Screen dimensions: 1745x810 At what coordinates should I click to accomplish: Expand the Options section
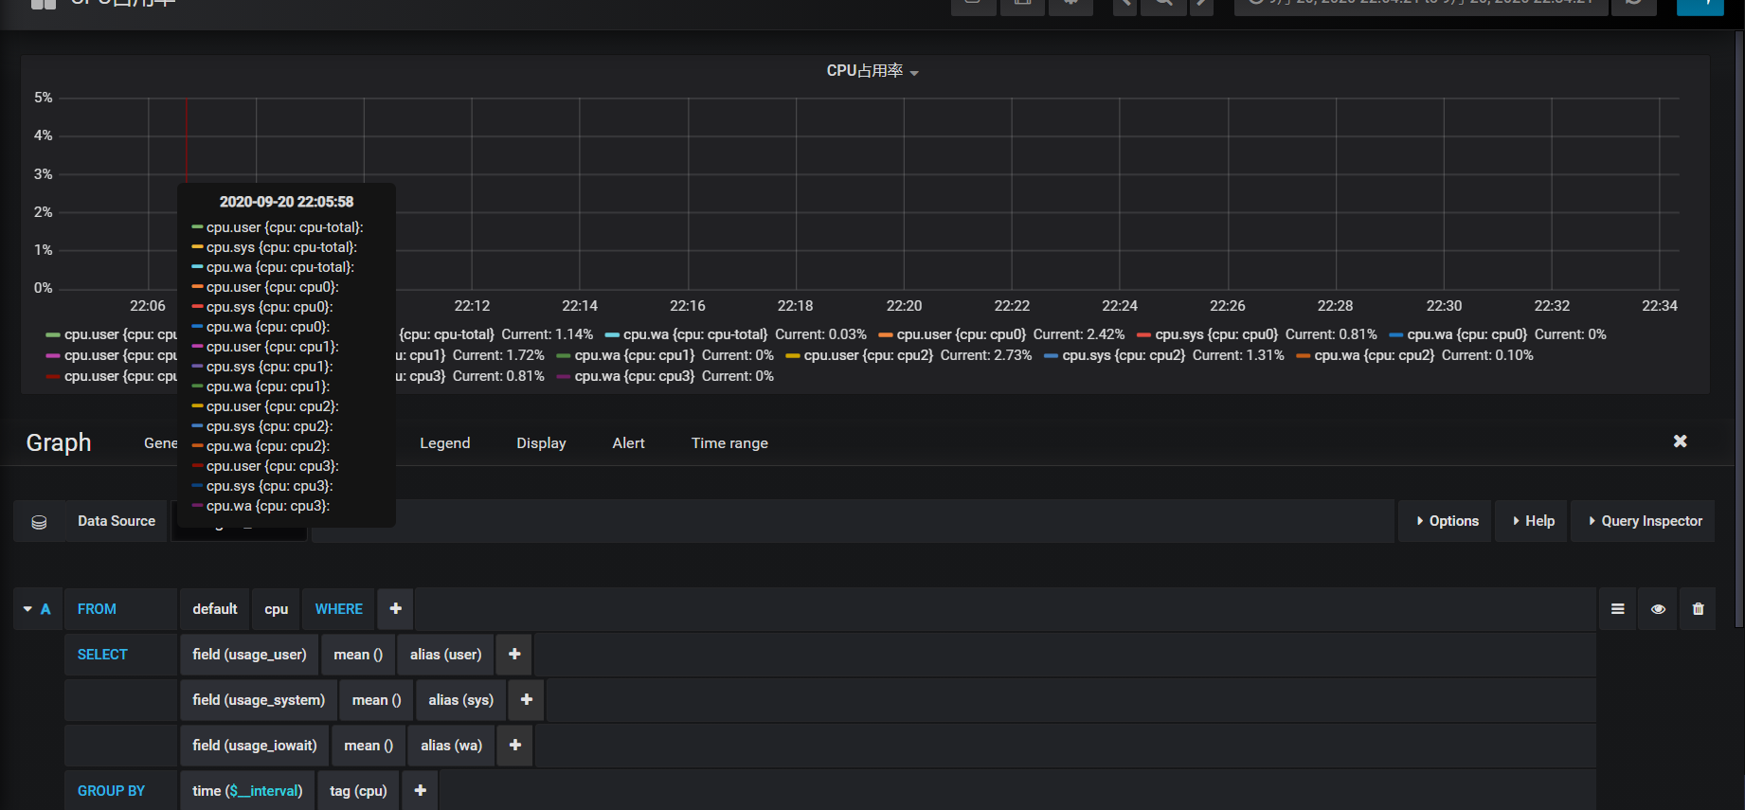click(x=1446, y=521)
